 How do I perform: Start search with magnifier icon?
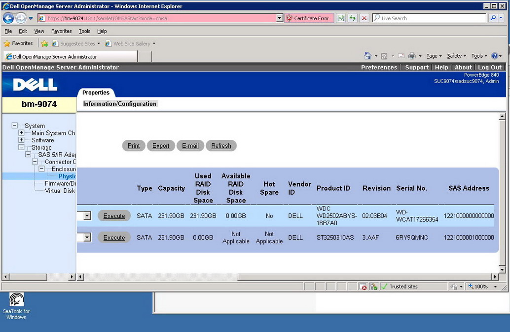click(x=493, y=18)
